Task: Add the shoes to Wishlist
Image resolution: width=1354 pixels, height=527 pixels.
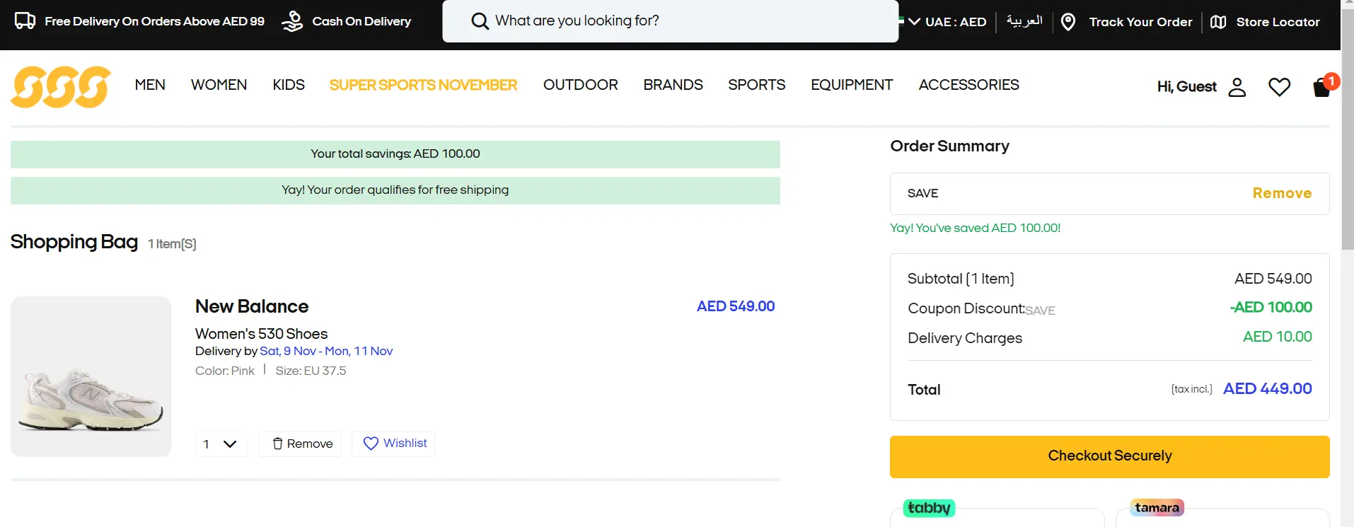Action: 393,444
